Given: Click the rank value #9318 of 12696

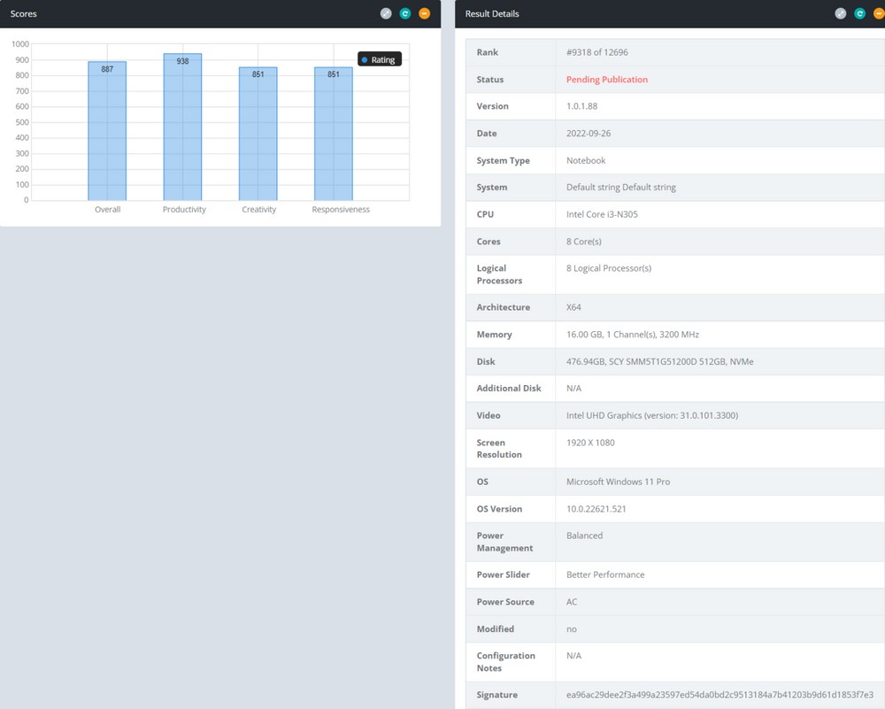Looking at the screenshot, I should [597, 52].
